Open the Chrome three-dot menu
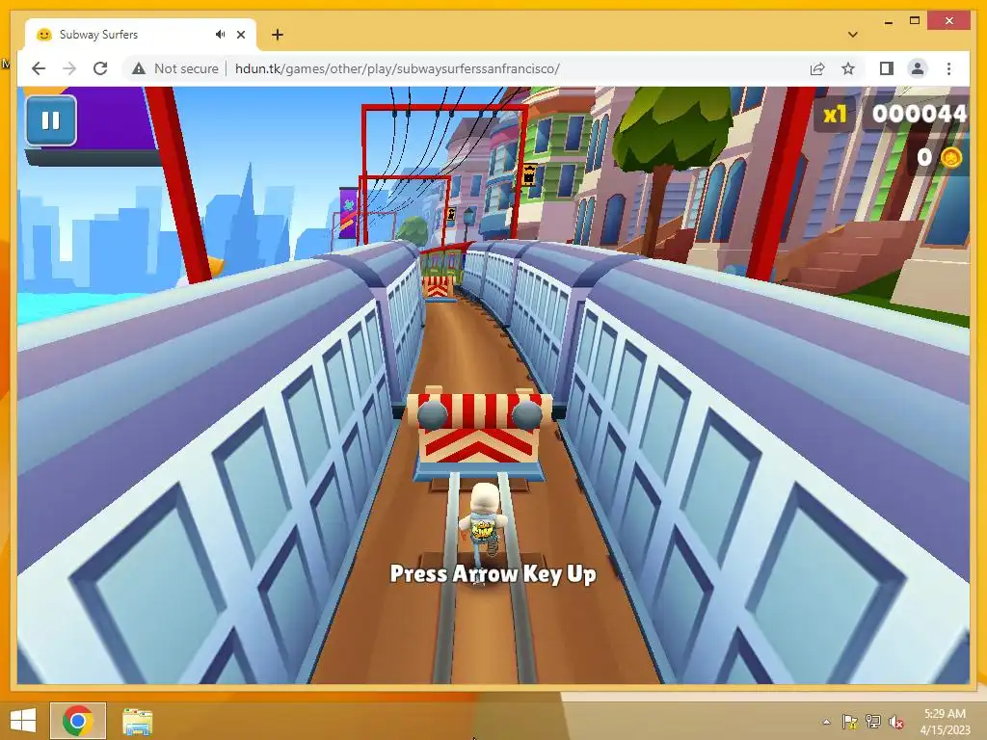 [x=948, y=68]
